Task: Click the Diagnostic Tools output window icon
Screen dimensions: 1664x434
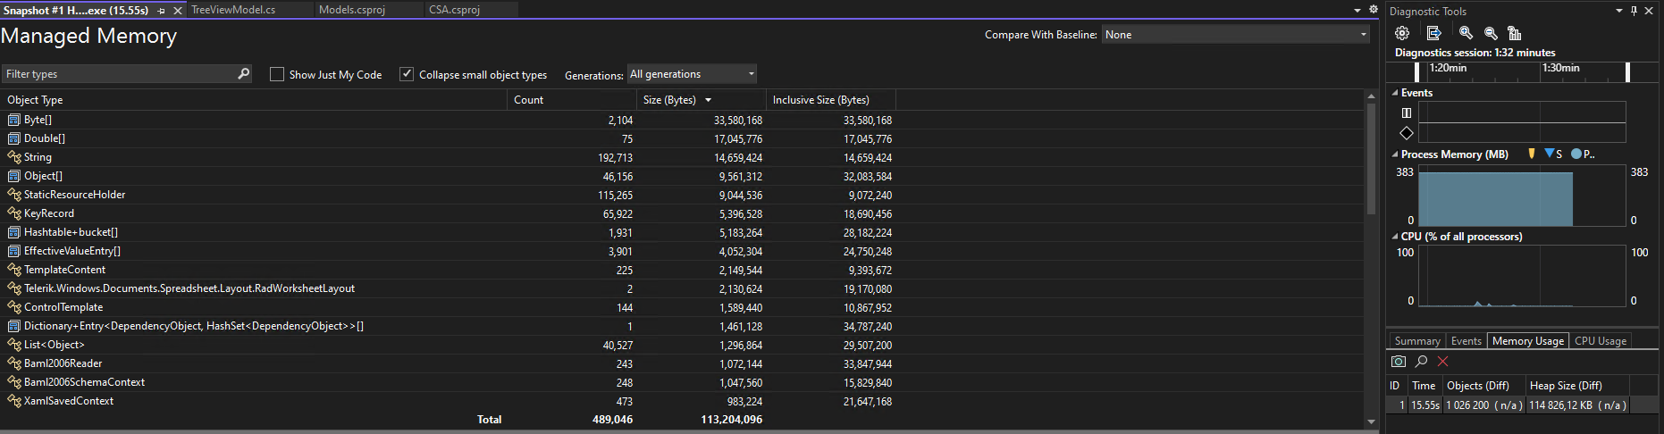Action: click(x=1433, y=33)
